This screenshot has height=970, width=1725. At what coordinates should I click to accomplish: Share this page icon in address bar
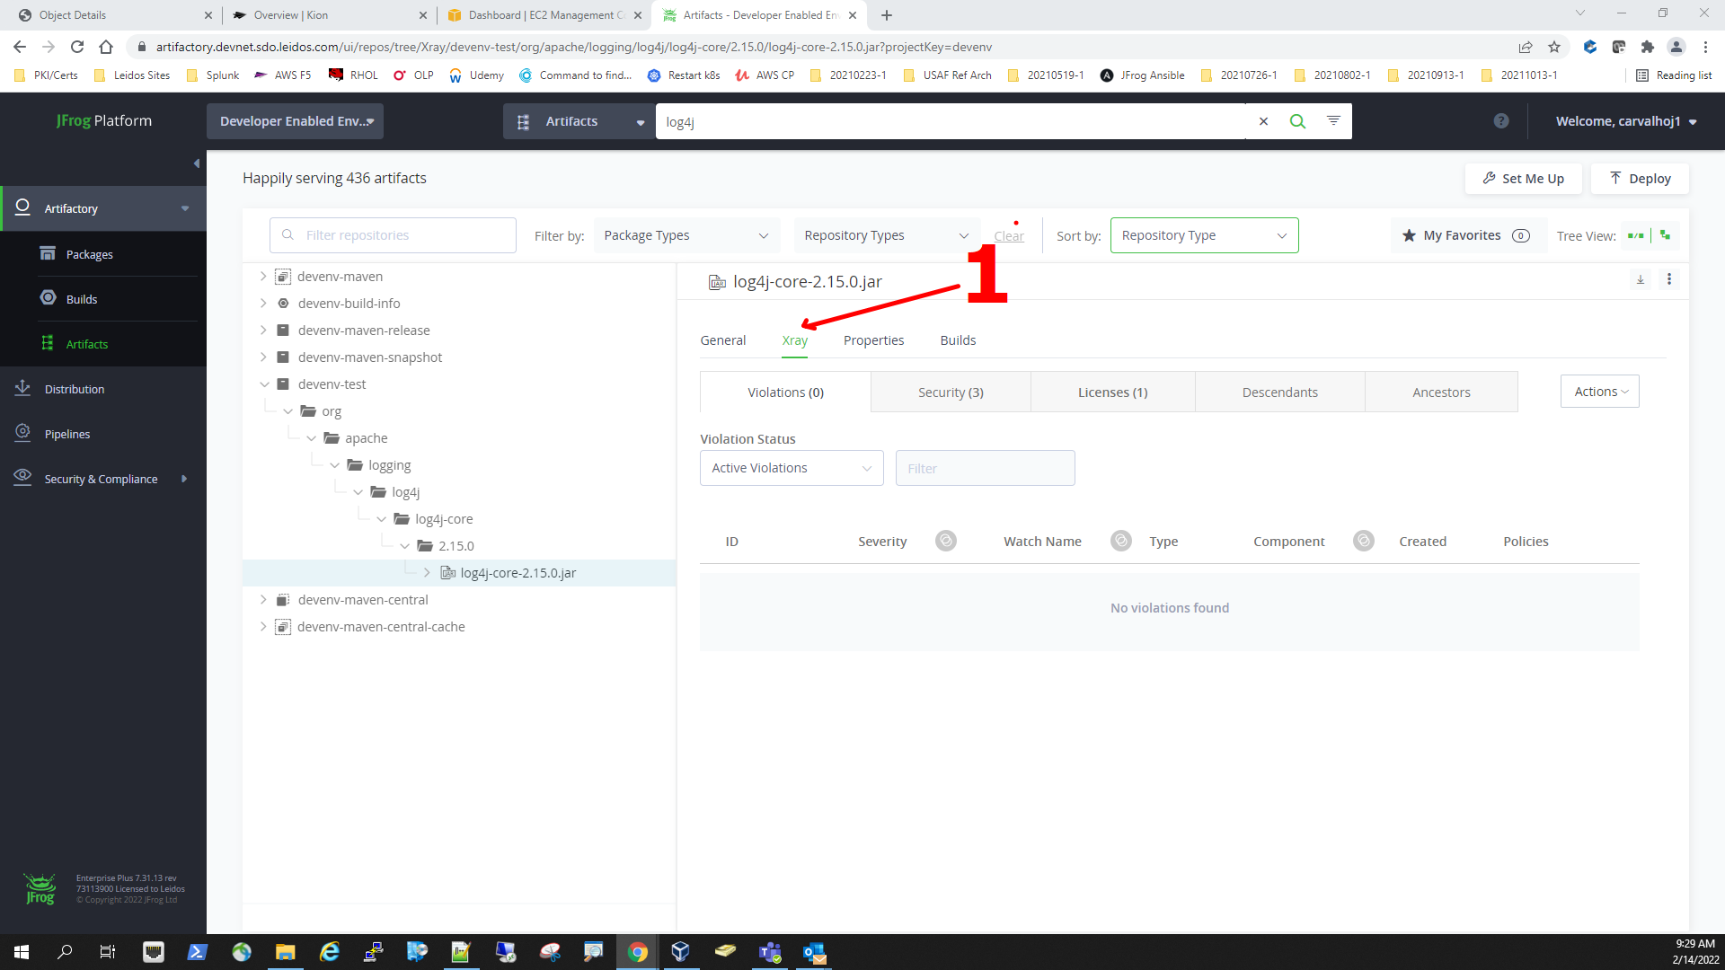pos(1526,47)
